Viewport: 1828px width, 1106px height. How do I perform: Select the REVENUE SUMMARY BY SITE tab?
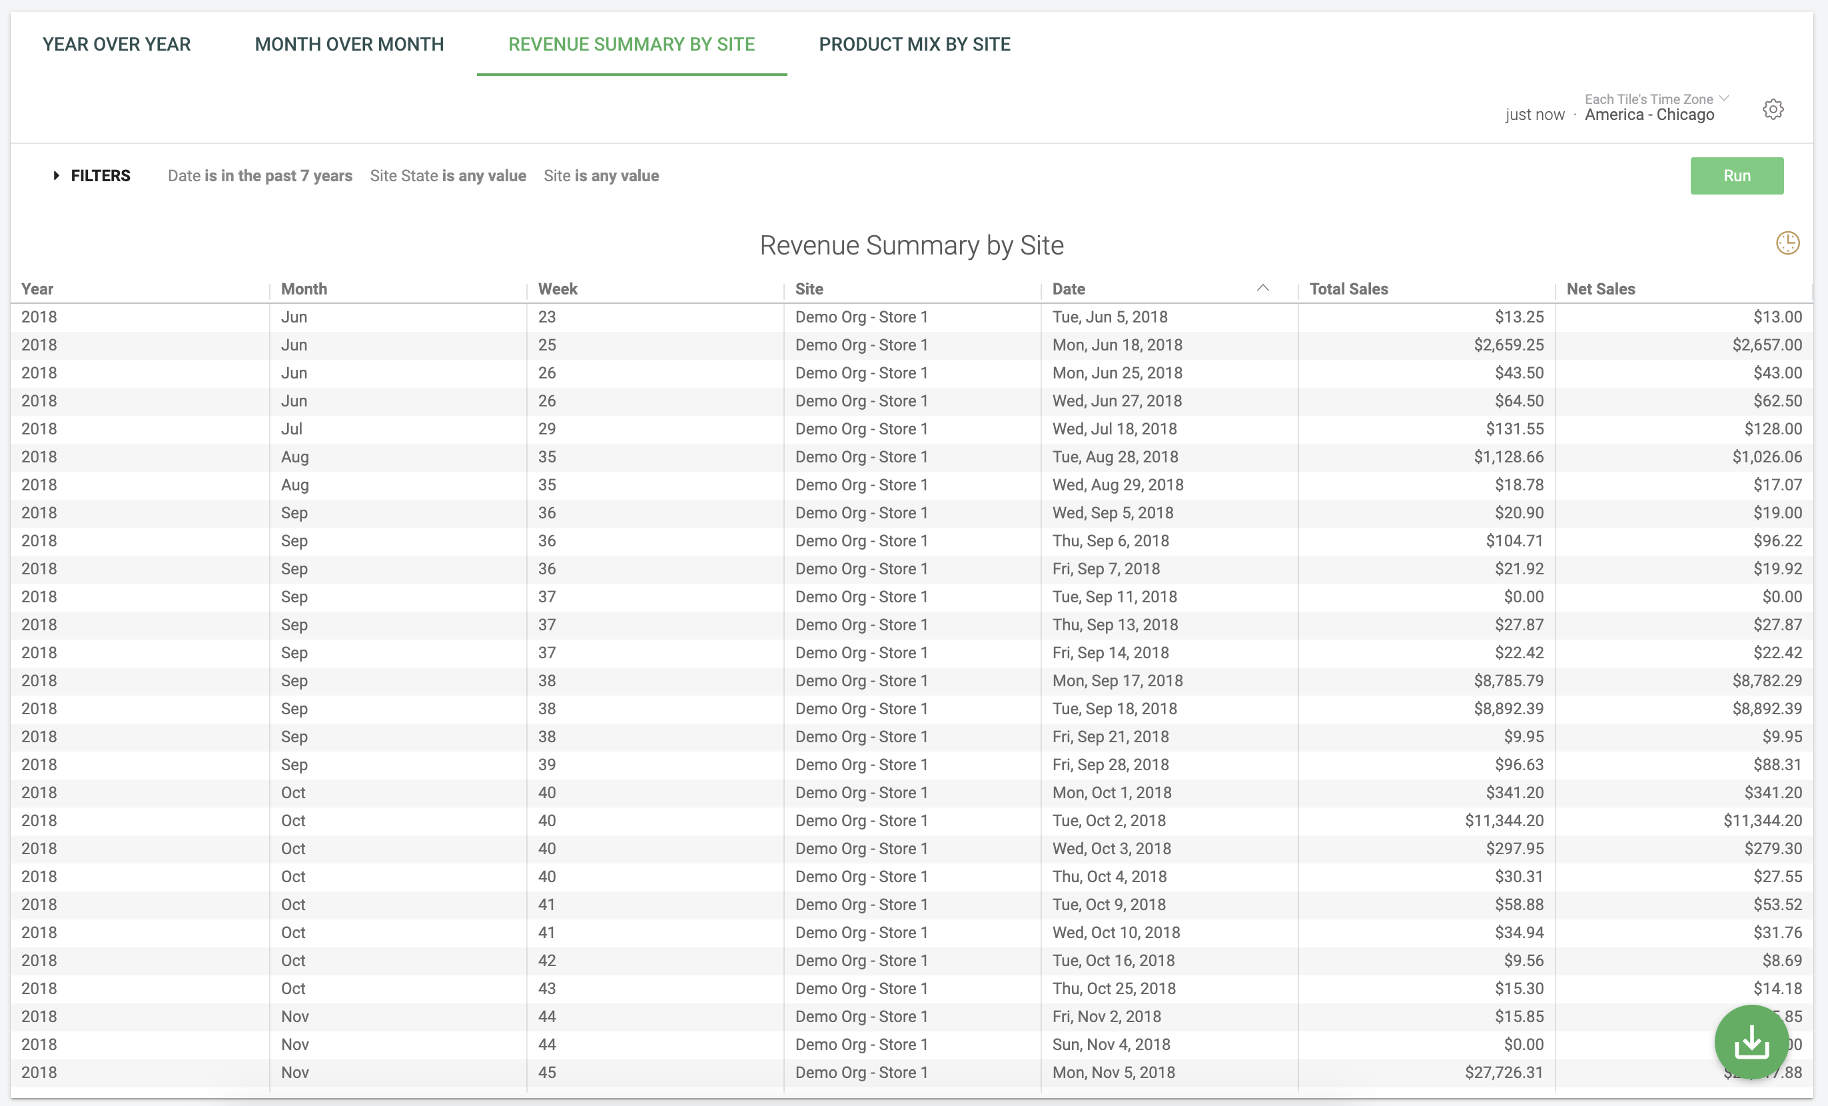(632, 44)
